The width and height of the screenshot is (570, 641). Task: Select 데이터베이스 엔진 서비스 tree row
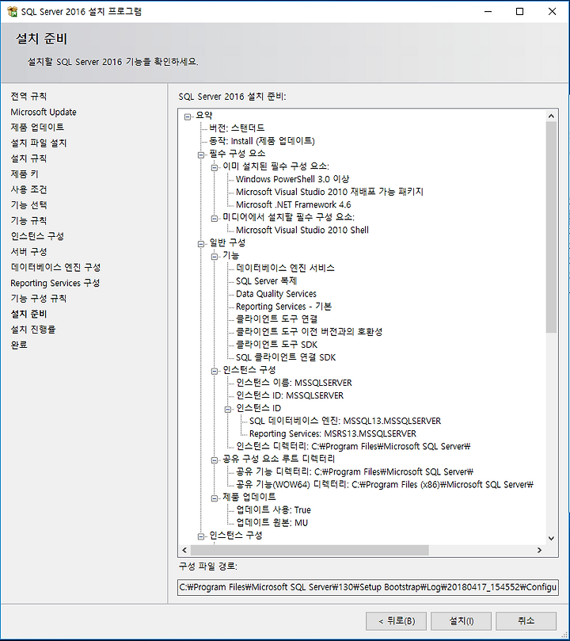click(285, 268)
